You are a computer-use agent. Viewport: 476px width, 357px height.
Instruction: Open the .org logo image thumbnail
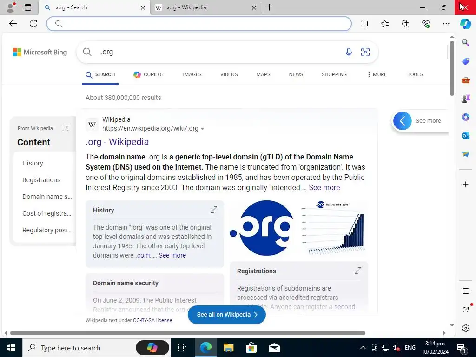click(x=262, y=228)
